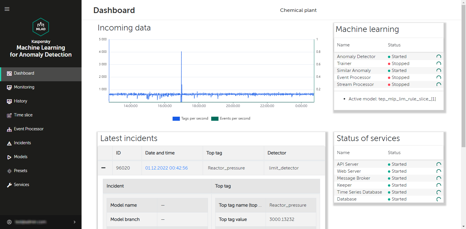Image resolution: width=466 pixels, height=229 pixels.
Task: Click the Incidents warning triangle icon
Action: click(x=9, y=143)
